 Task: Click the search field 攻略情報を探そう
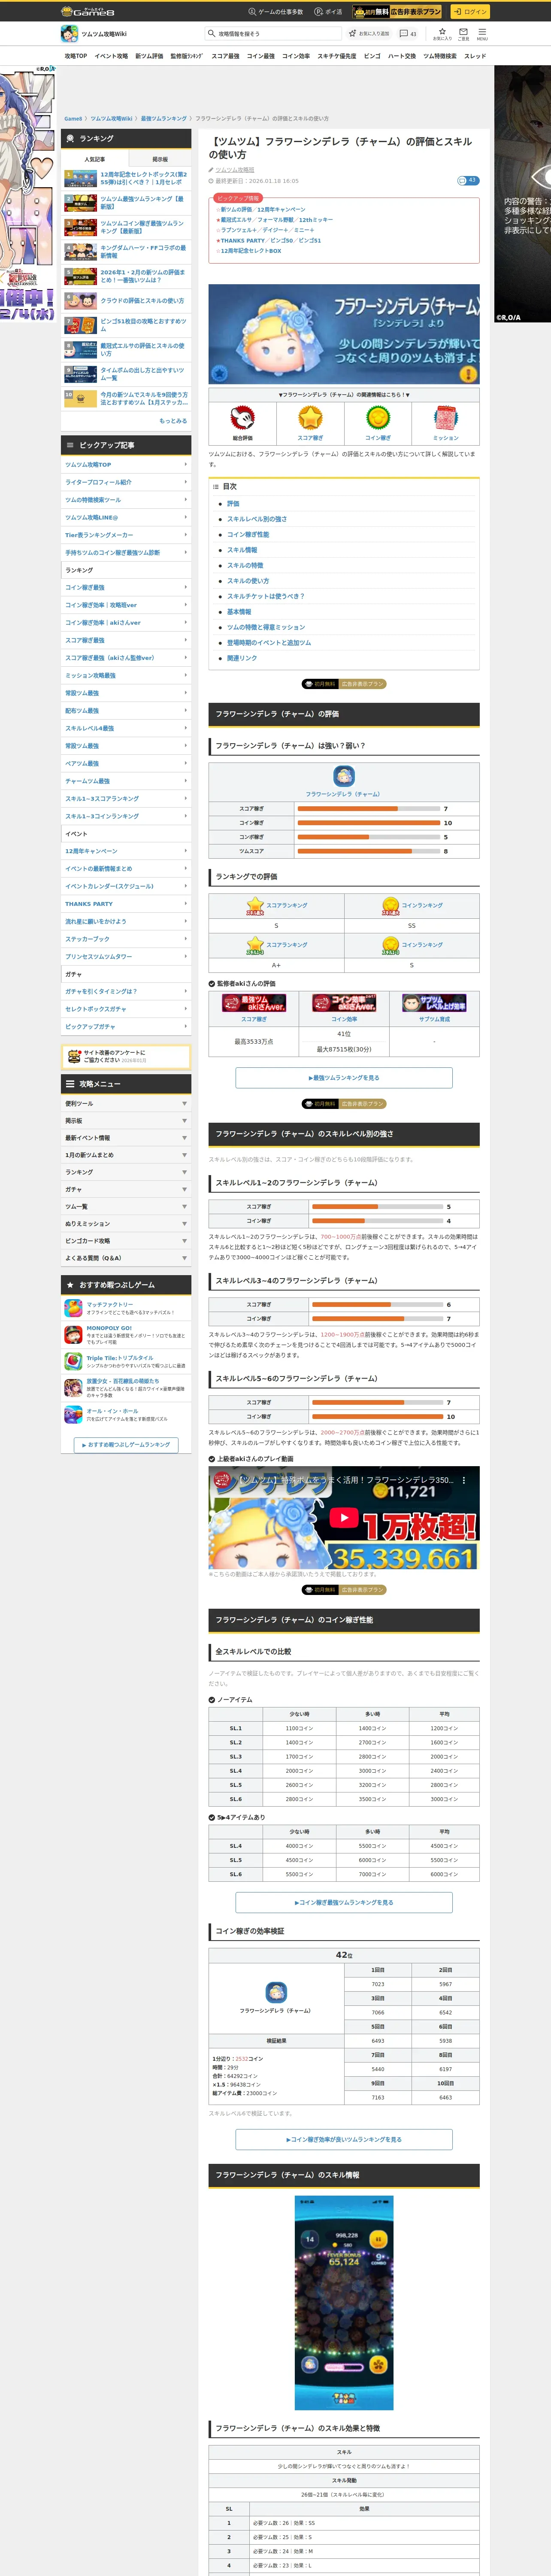pyautogui.click(x=272, y=34)
